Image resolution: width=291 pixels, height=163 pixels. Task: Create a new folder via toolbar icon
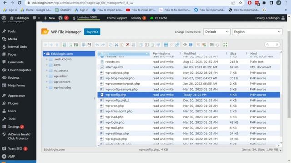point(65,45)
